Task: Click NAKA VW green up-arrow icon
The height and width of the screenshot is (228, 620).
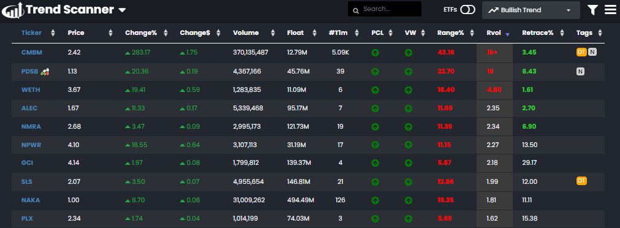Action: coord(409,200)
